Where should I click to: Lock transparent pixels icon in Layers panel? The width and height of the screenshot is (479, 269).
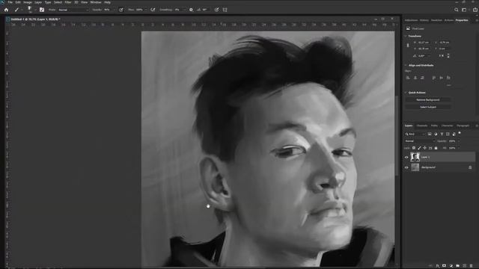click(x=414, y=148)
